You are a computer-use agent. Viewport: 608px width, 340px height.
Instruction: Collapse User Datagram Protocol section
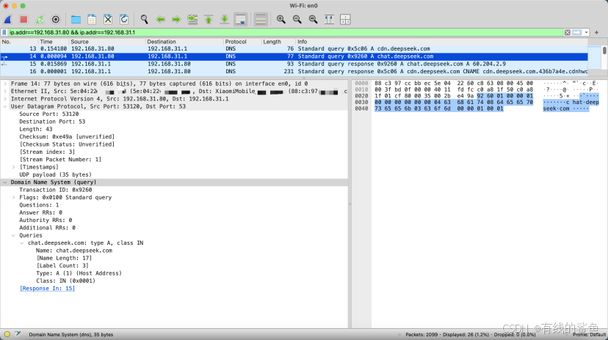[5, 106]
